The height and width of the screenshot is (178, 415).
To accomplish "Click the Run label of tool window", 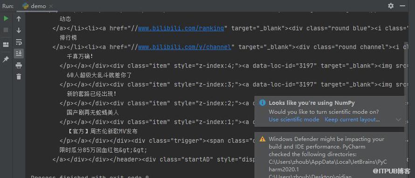I will tap(8, 6).
